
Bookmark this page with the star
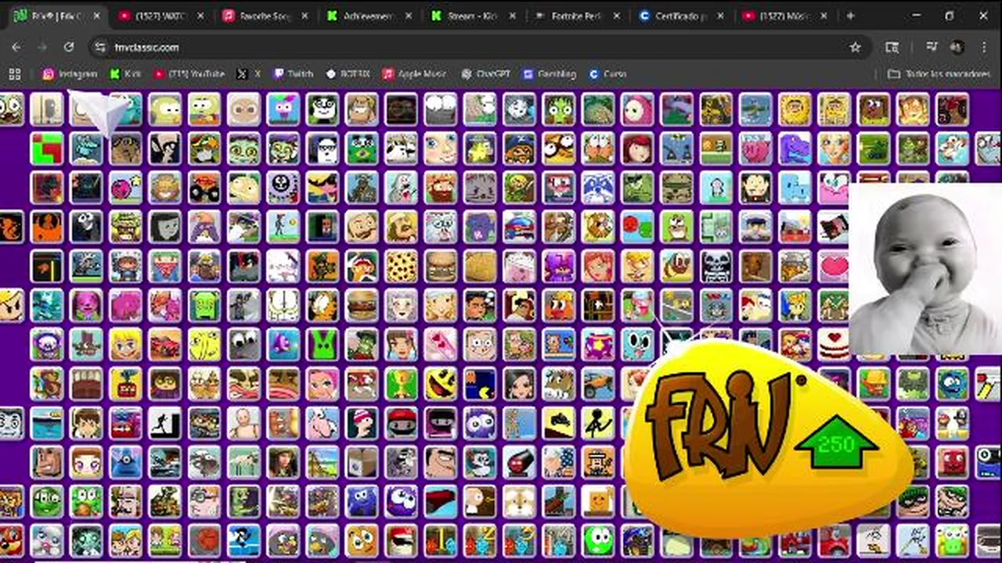tap(855, 47)
